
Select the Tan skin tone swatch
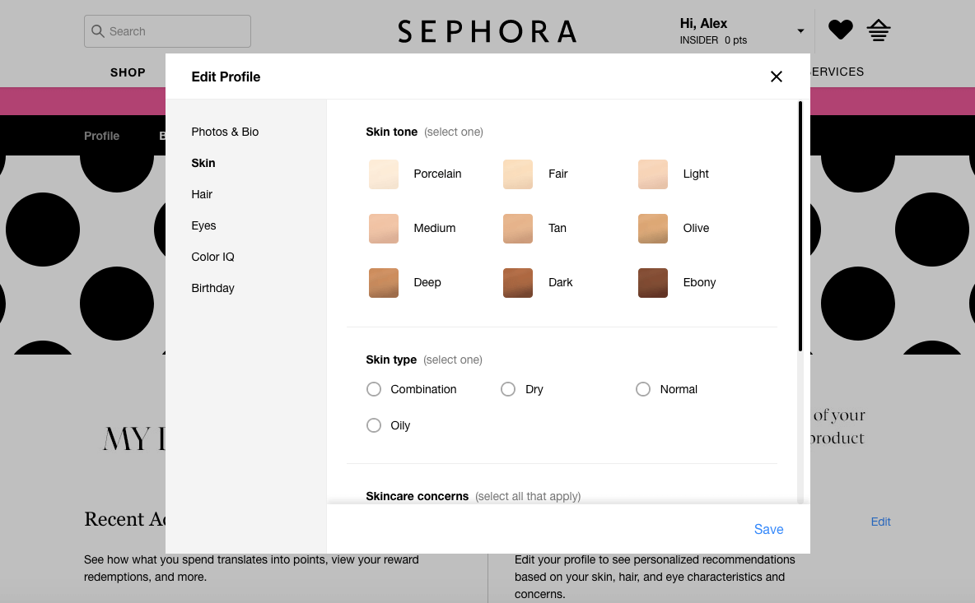(x=517, y=228)
